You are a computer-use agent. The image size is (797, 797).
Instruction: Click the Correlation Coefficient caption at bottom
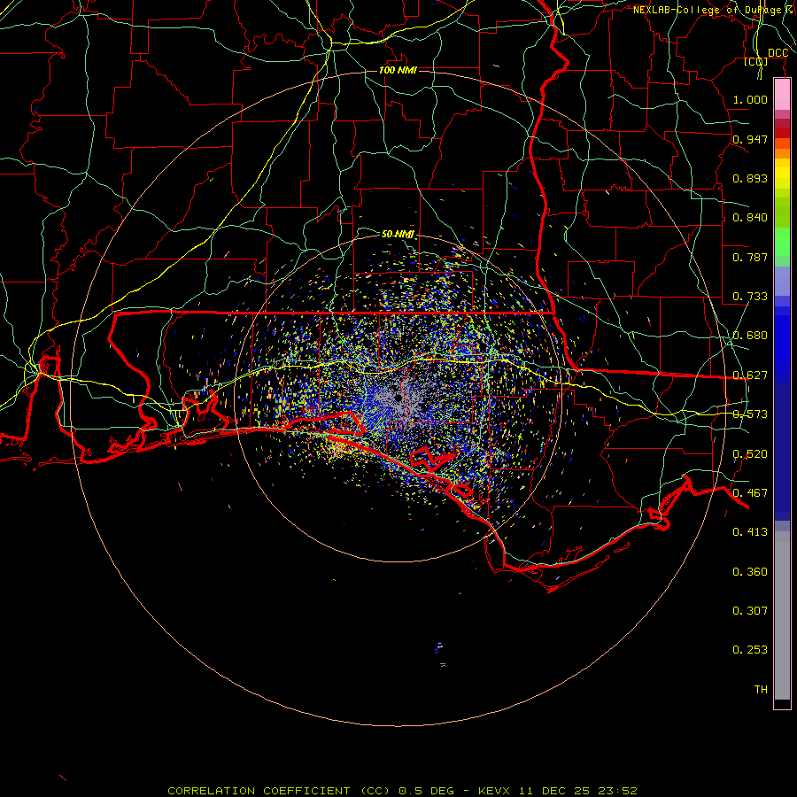402,791
